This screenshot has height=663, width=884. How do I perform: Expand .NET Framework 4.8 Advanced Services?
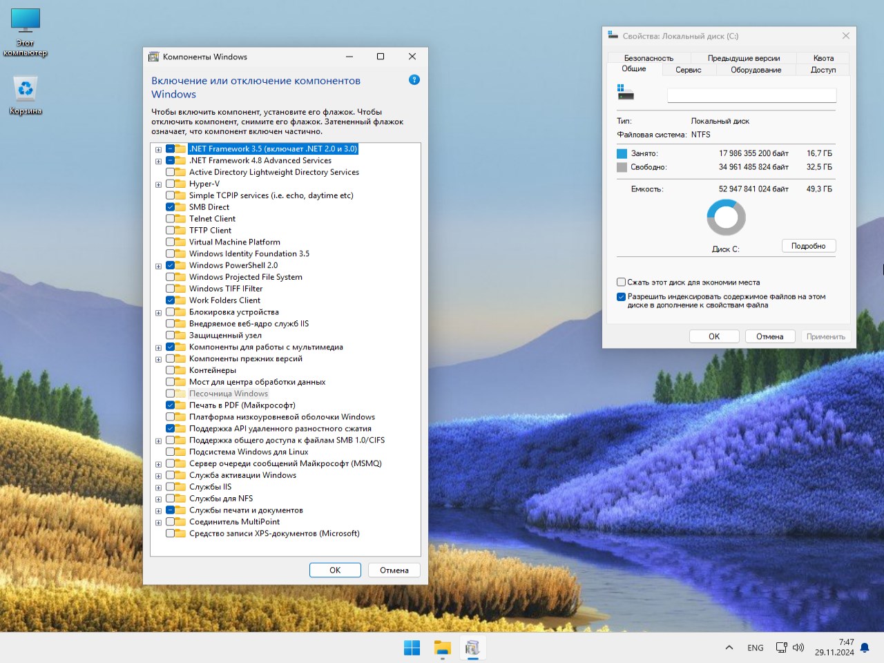(159, 161)
